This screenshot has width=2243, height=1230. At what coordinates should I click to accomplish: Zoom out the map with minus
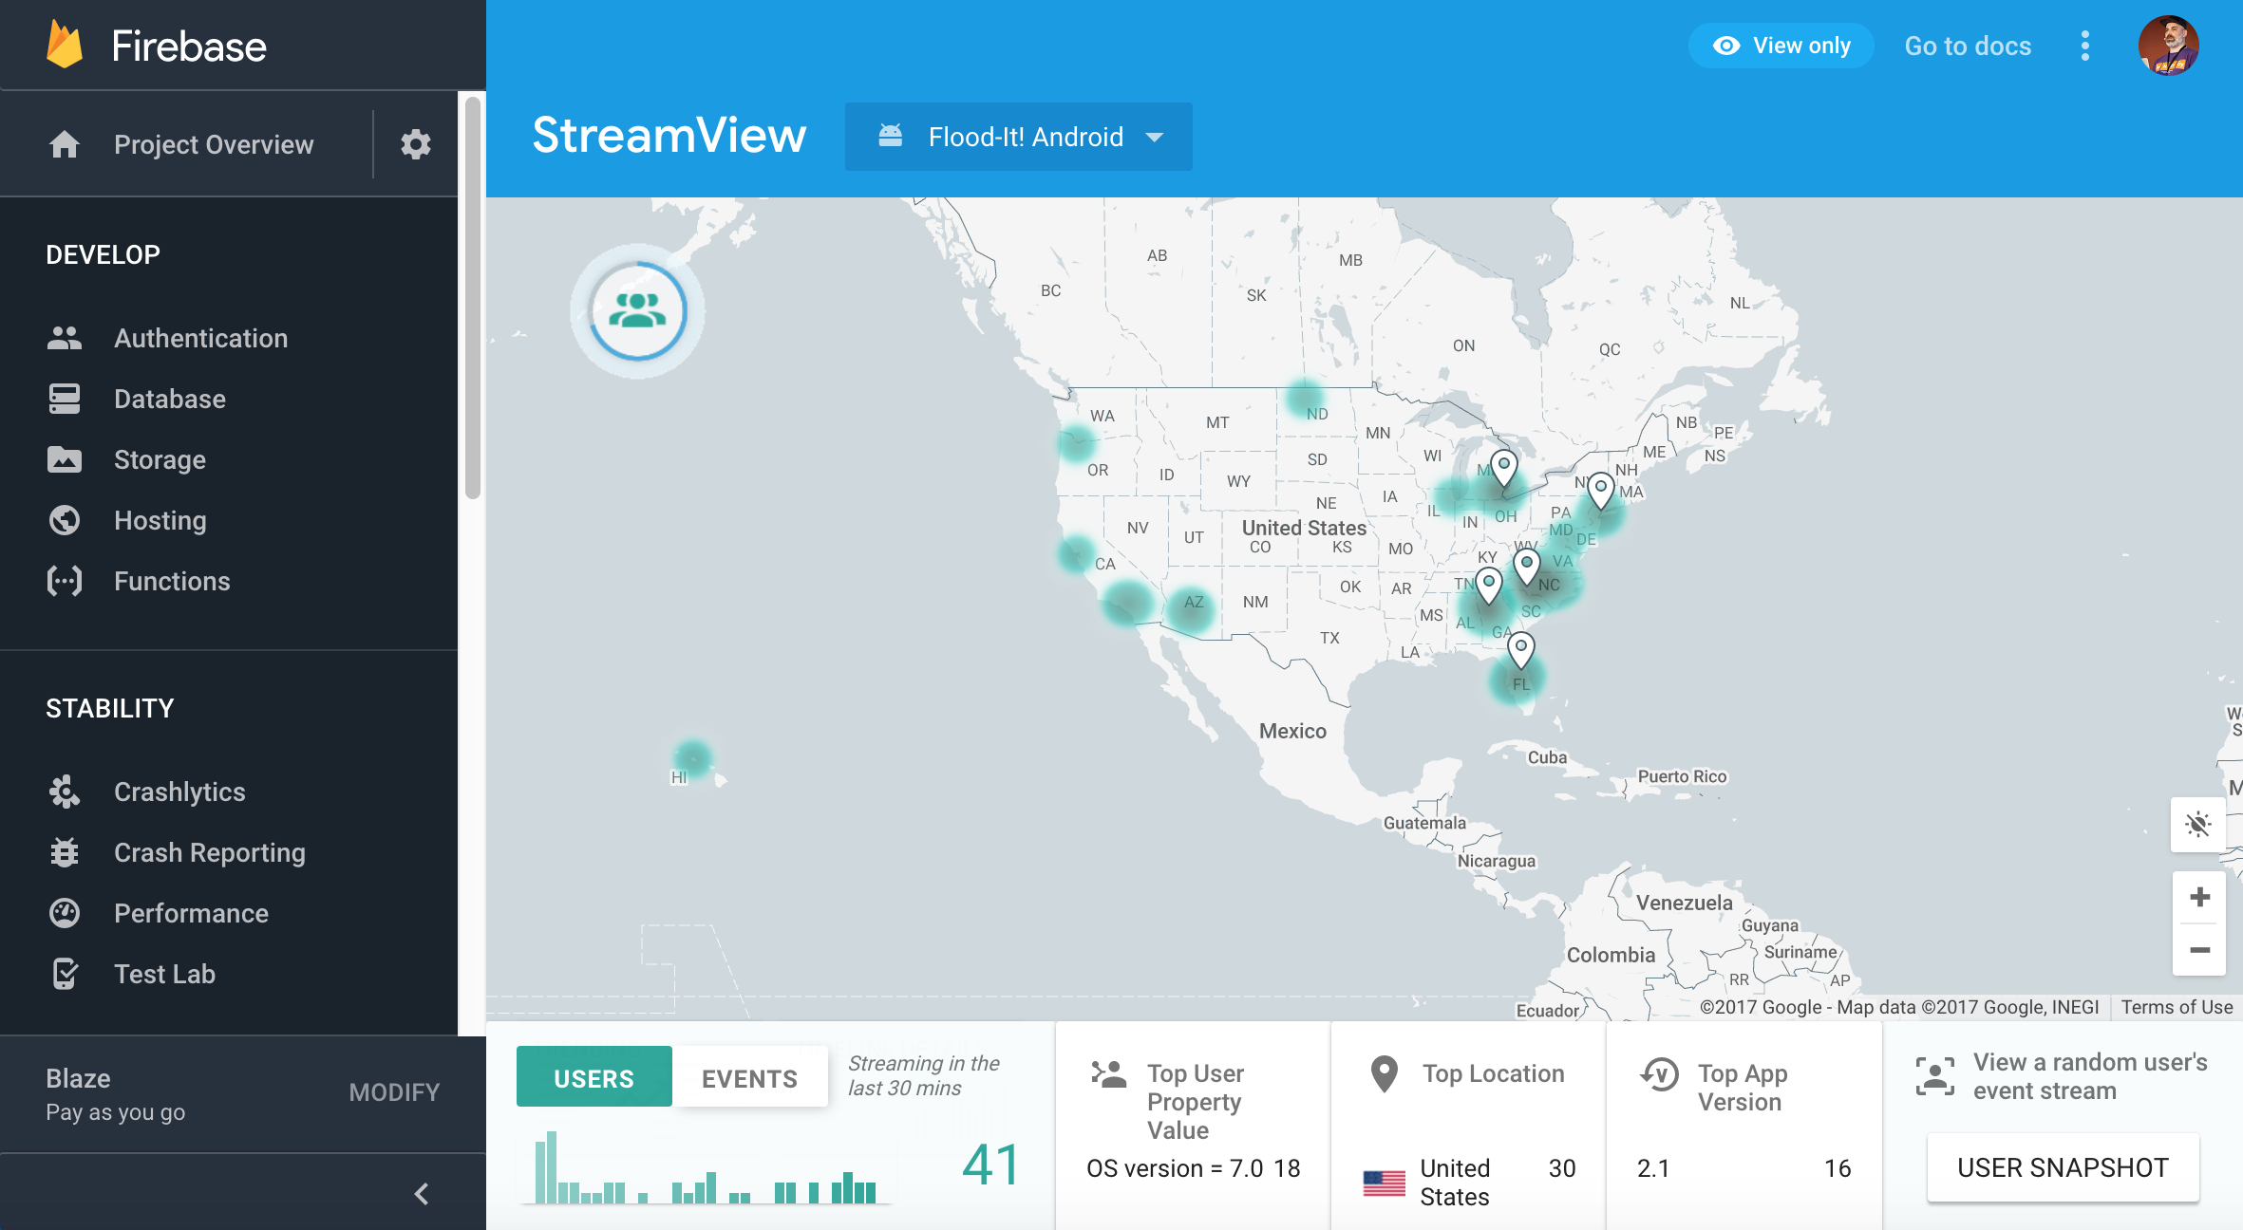[2199, 950]
